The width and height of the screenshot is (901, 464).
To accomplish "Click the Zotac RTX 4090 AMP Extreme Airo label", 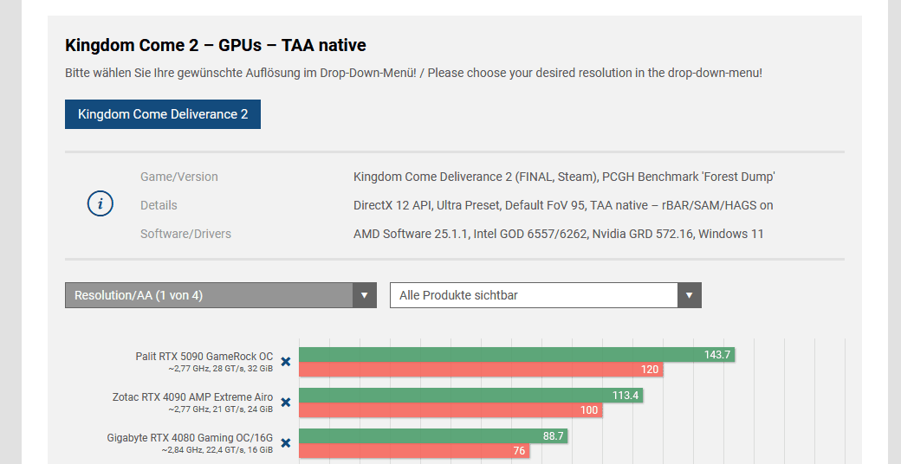I will coord(192,396).
